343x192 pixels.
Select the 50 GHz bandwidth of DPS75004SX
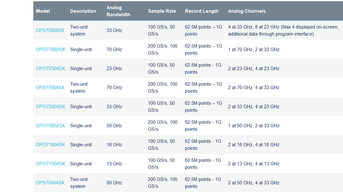(x=114, y=182)
